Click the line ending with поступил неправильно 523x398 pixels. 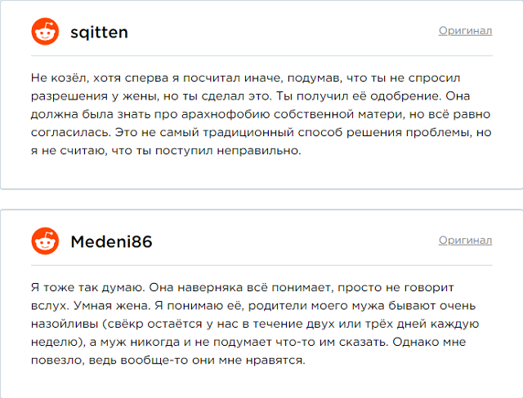166,151
